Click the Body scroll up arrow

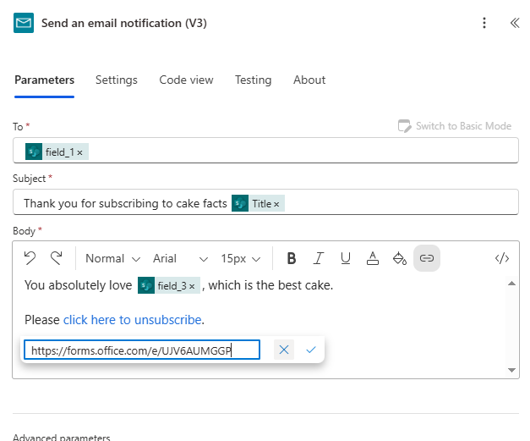click(511, 284)
